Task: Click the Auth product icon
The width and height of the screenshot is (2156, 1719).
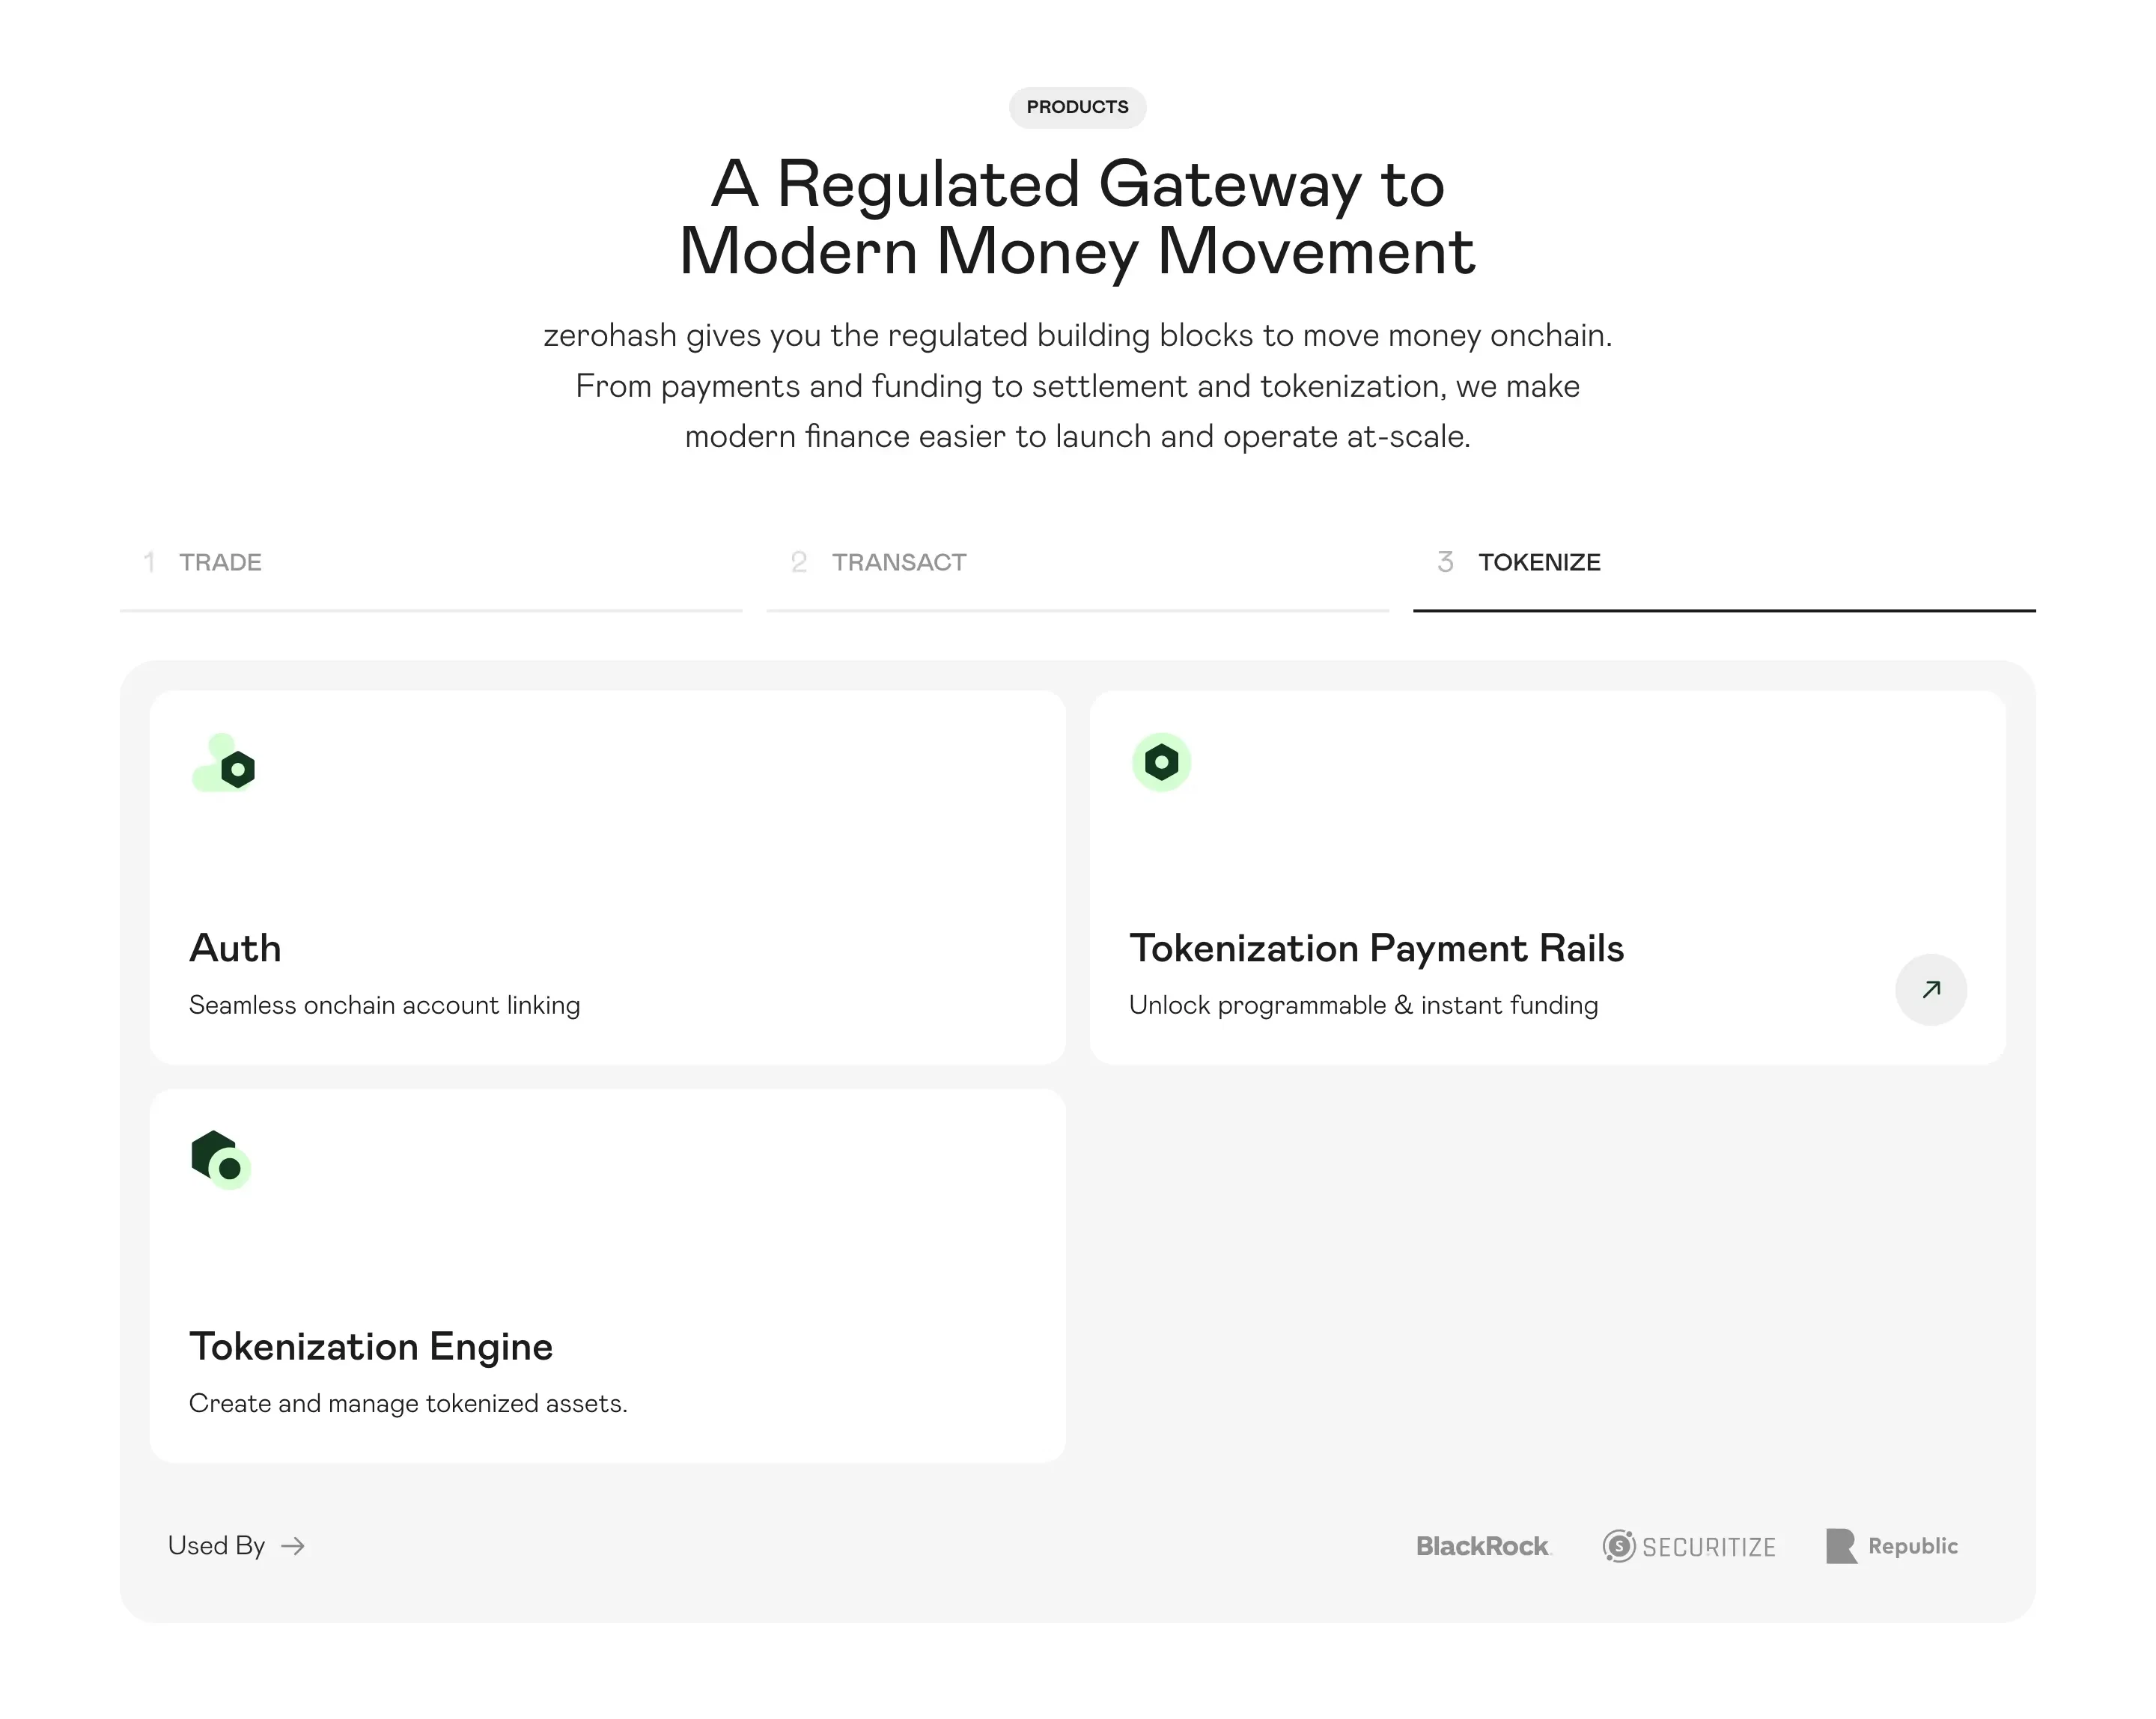Action: (223, 768)
